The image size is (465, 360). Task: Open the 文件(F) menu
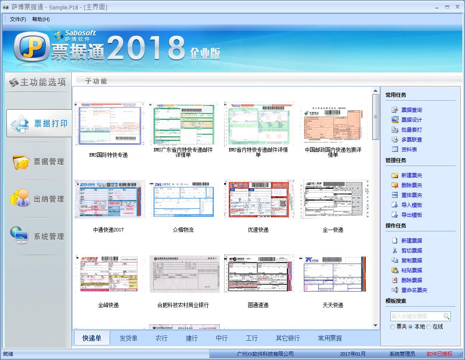coord(18,19)
